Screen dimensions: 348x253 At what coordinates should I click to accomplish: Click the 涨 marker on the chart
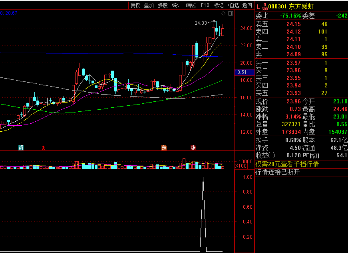pyautogui.click(x=193, y=148)
